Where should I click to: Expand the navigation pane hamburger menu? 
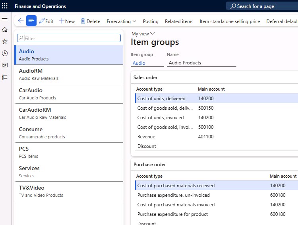point(5,19)
